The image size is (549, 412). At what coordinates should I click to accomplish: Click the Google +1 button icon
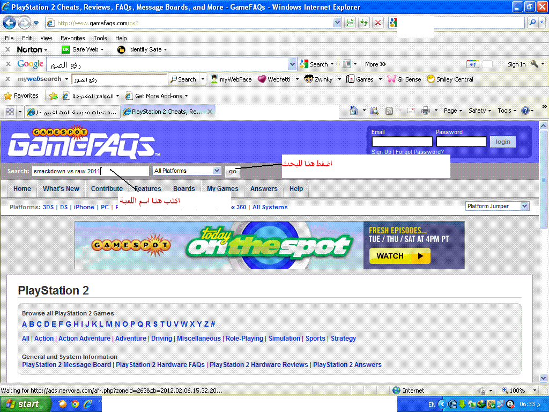(473, 64)
